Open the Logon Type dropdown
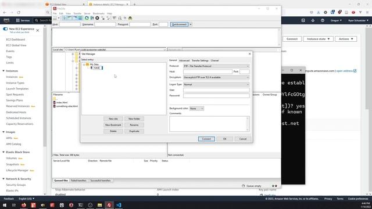Screen dimensions: 372x209 point(216,85)
